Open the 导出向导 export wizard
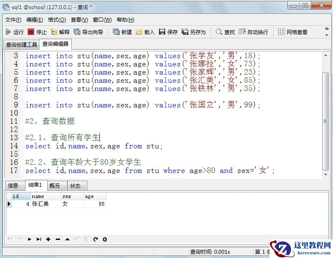Screen dimensions: 333x258 click(x=88, y=32)
